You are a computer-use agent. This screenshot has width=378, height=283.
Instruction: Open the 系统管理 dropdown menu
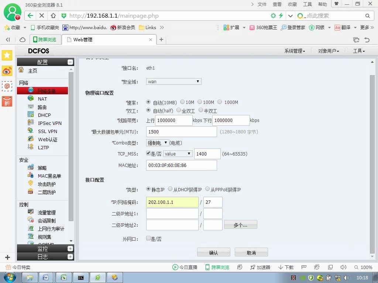[295, 51]
